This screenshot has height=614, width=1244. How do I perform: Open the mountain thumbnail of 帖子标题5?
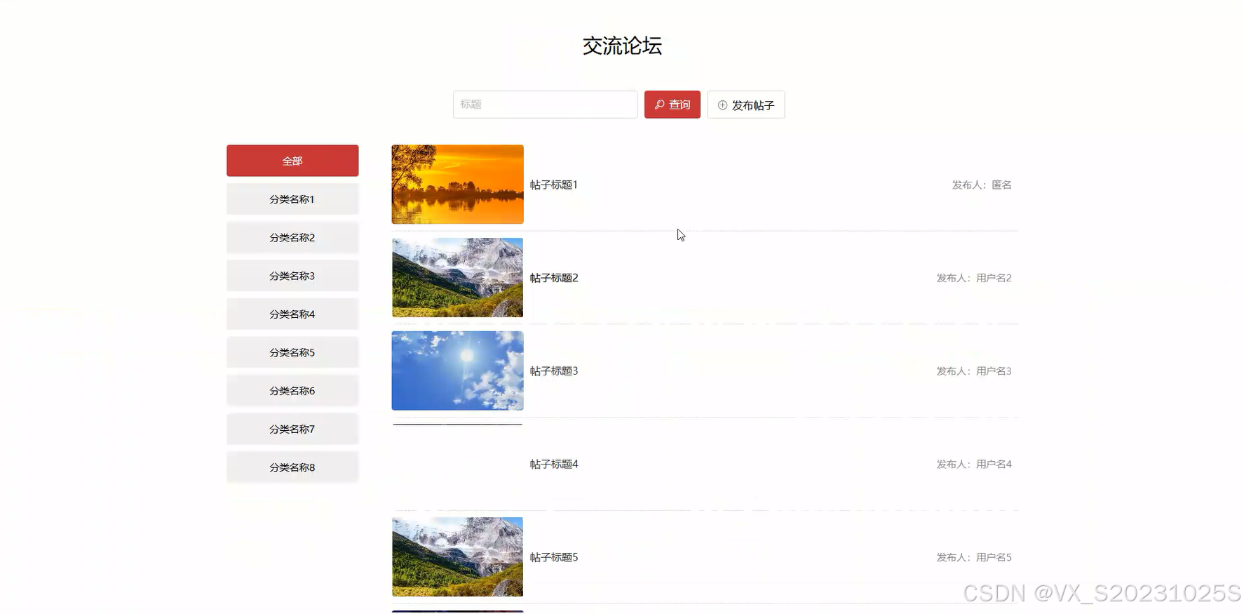point(457,556)
